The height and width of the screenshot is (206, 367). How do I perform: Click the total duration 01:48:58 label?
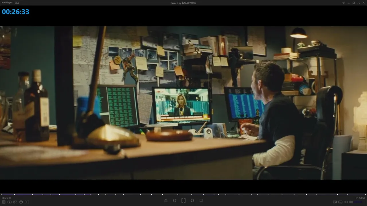(x=360, y=198)
